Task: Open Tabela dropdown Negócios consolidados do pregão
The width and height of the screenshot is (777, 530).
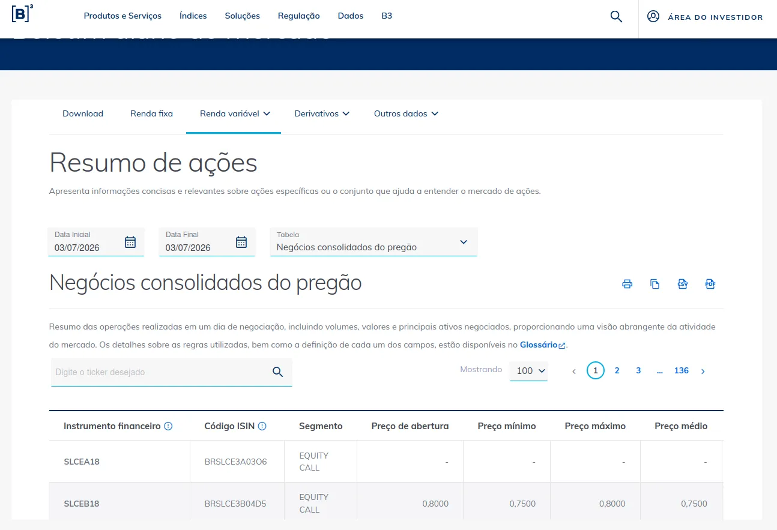Action: 373,242
